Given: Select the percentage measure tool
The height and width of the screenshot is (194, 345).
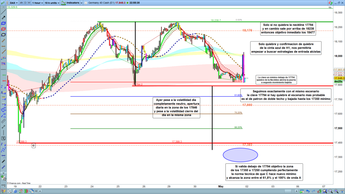Looking at the screenshot, I should pos(4,64).
